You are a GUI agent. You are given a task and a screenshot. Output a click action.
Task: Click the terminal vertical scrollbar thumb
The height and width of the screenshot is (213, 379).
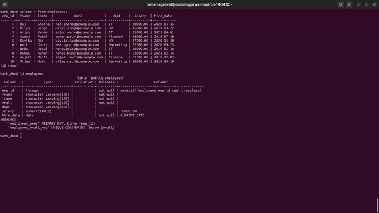coord(377,205)
